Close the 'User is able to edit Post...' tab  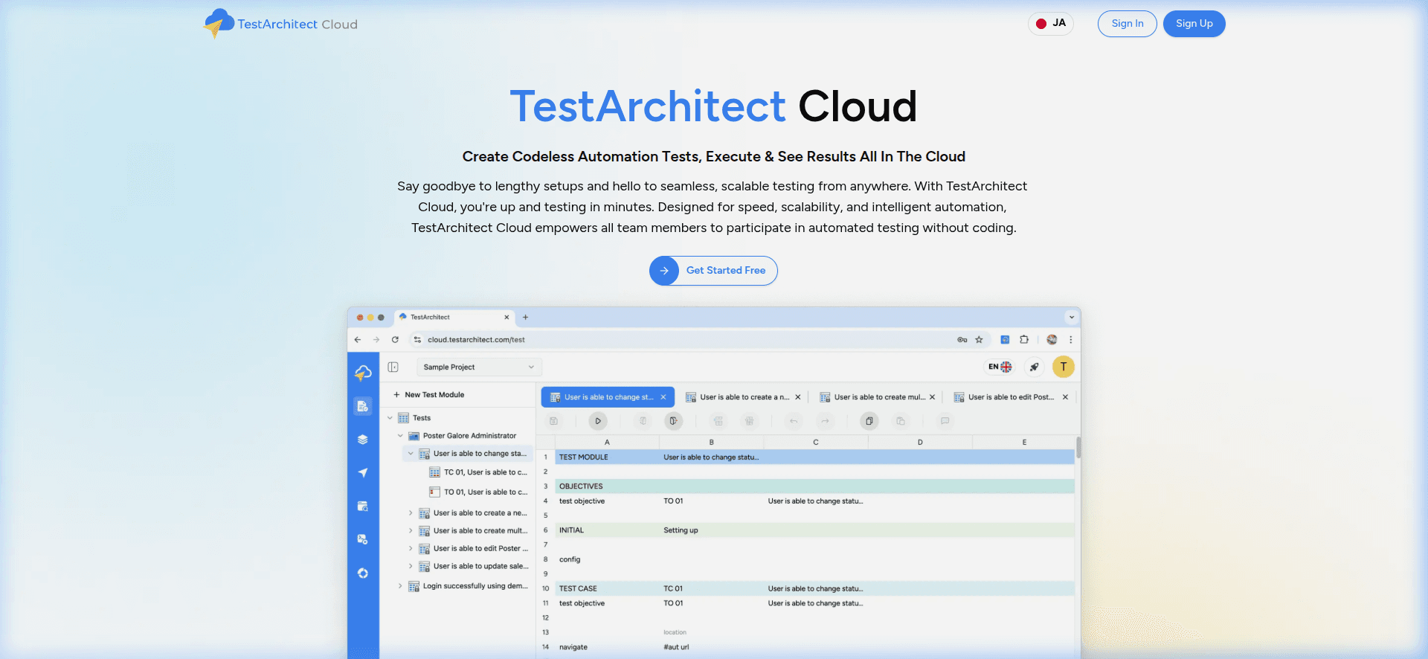tap(1066, 397)
